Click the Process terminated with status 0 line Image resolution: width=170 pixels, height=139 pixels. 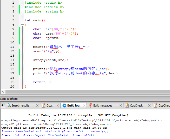pos(55,131)
